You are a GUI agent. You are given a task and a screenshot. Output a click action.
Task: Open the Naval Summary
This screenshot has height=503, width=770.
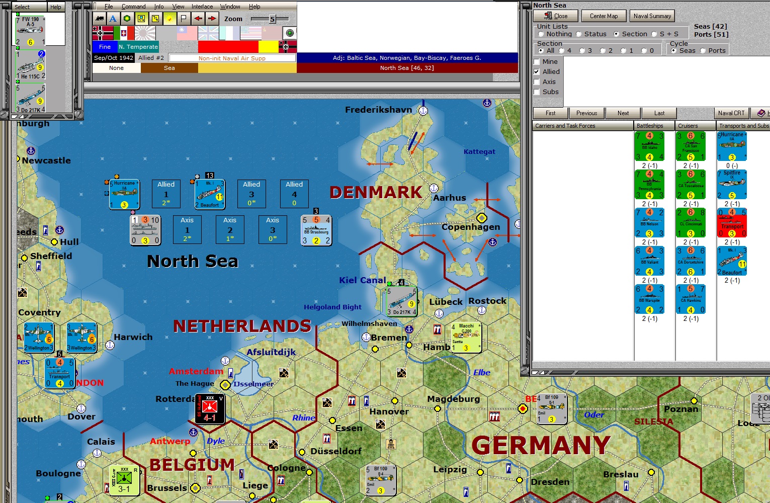pos(652,16)
